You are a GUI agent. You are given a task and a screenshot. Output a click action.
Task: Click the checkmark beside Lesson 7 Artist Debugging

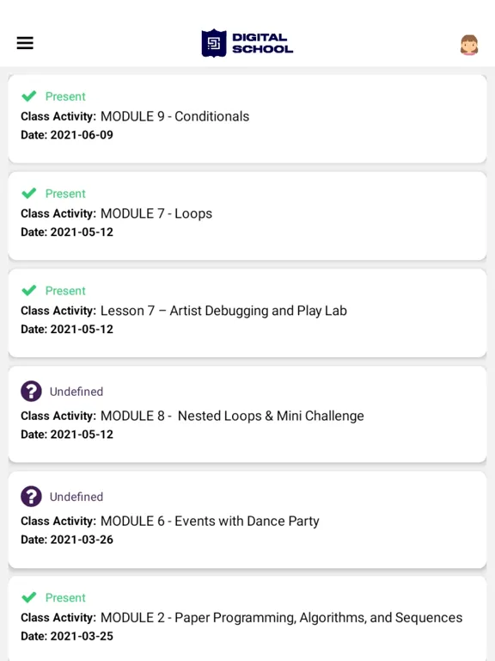[x=29, y=290]
